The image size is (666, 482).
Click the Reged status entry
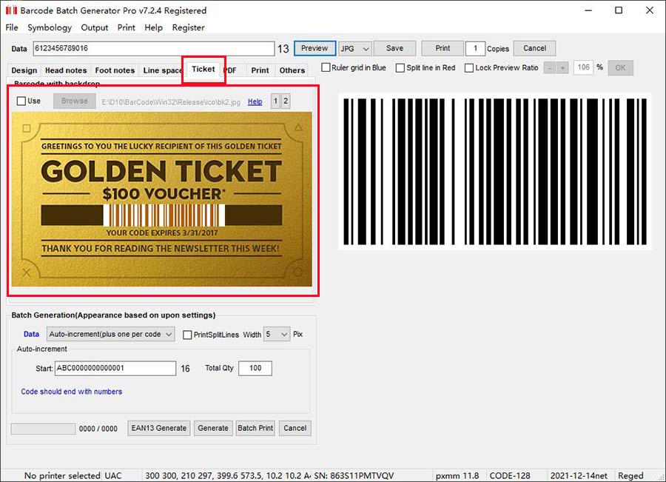click(x=630, y=475)
